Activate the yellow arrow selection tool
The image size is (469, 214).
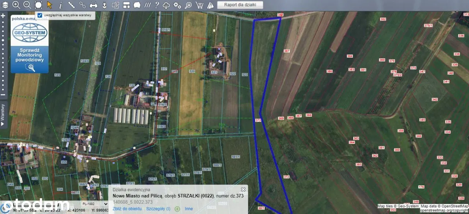[x=49, y=5]
